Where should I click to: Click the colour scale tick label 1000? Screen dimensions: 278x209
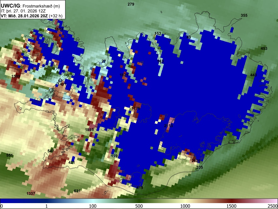click(185, 206)
